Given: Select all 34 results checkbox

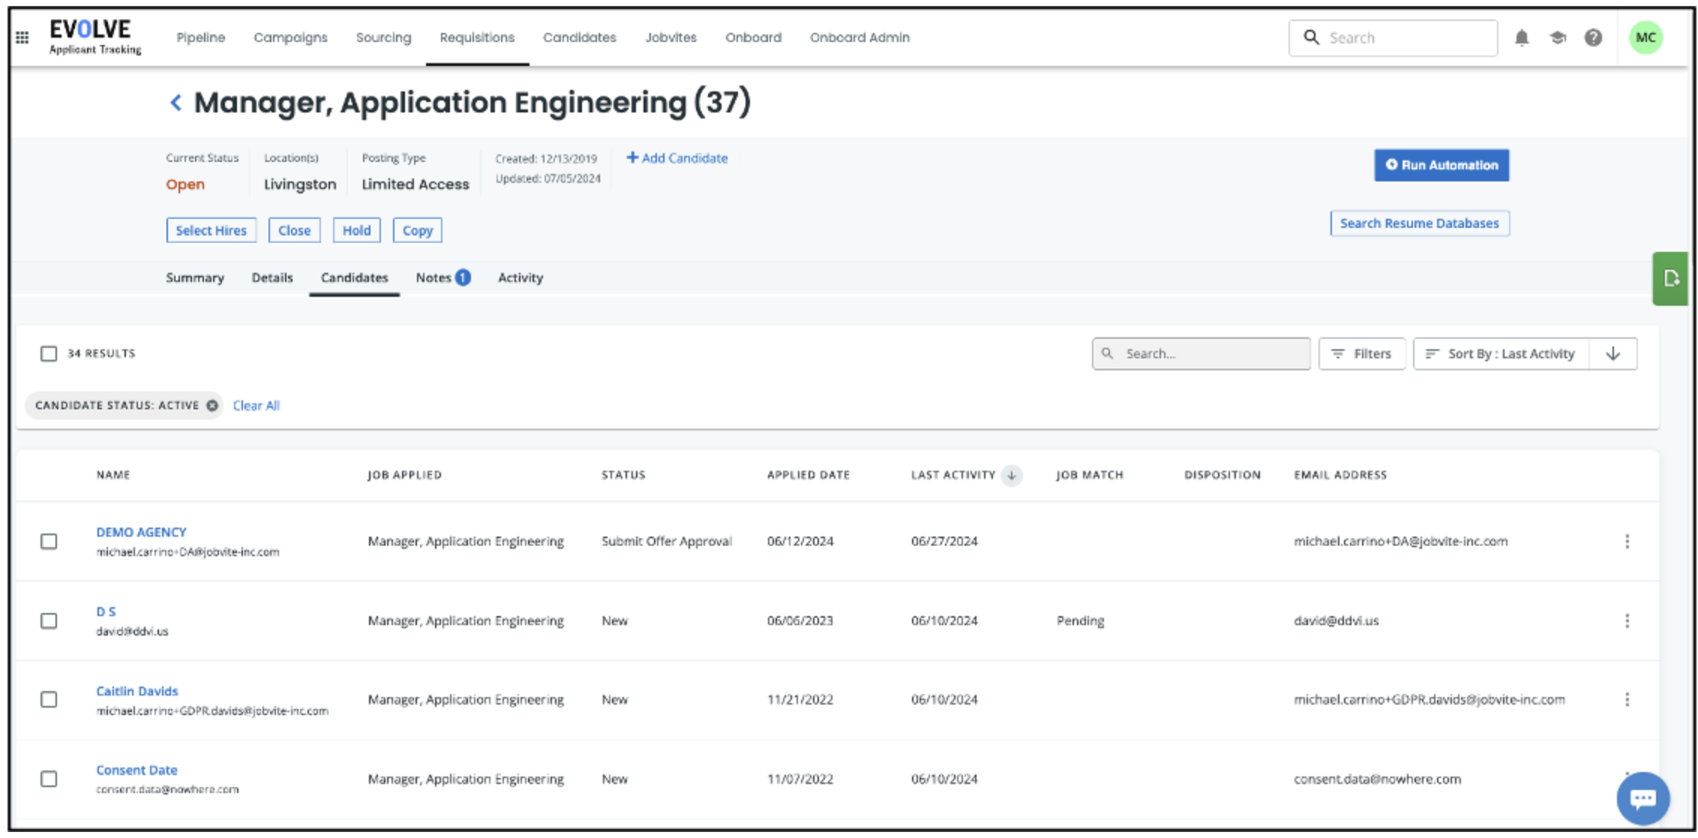Looking at the screenshot, I should 49,354.
